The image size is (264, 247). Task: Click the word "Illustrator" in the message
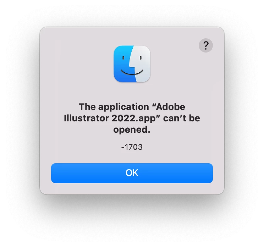[86, 118]
